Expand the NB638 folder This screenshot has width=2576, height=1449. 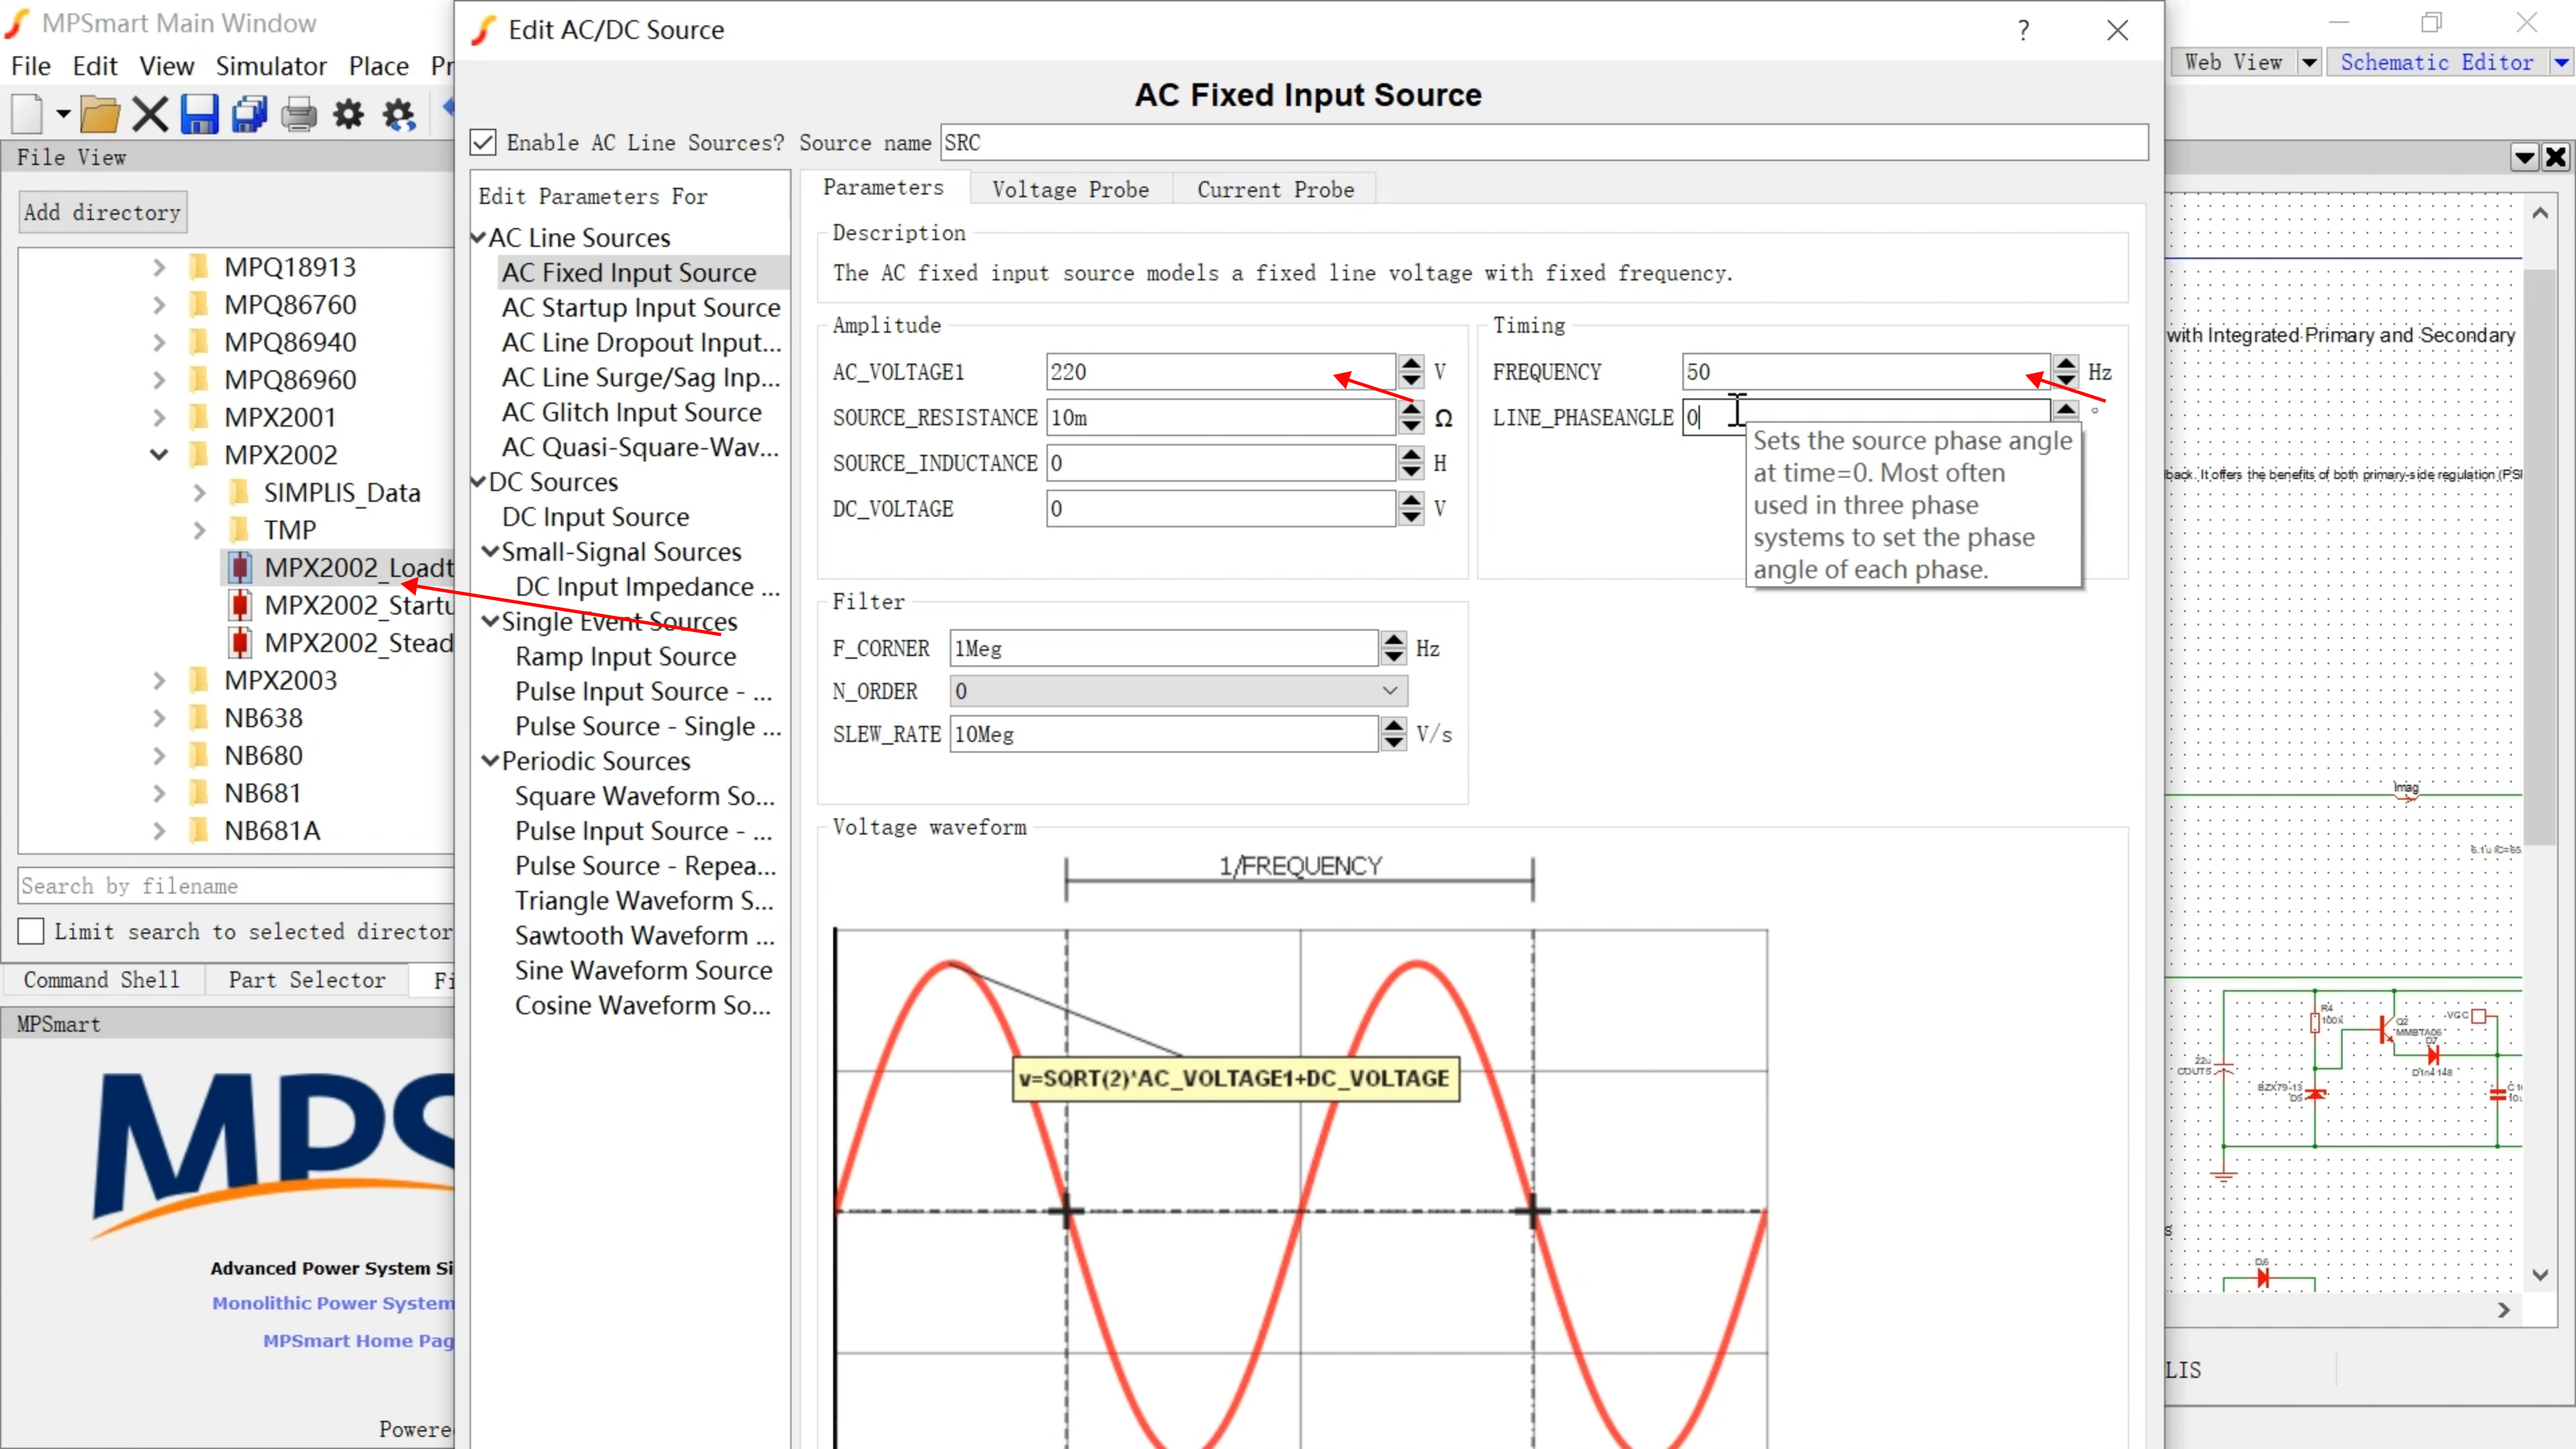pyautogui.click(x=159, y=718)
